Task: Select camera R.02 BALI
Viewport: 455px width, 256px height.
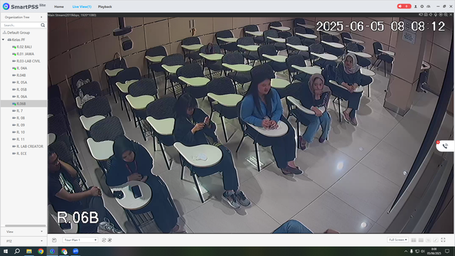Action: [24, 47]
